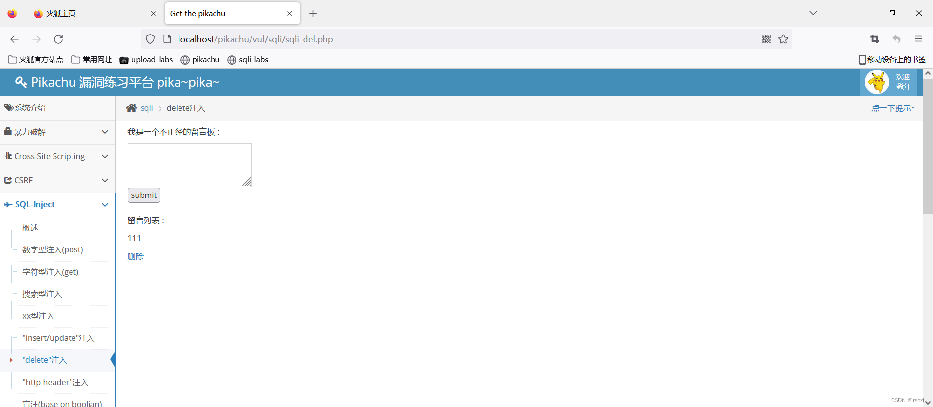Click the breadcrumb home icon
Image resolution: width=933 pixels, height=407 pixels.
coord(131,108)
